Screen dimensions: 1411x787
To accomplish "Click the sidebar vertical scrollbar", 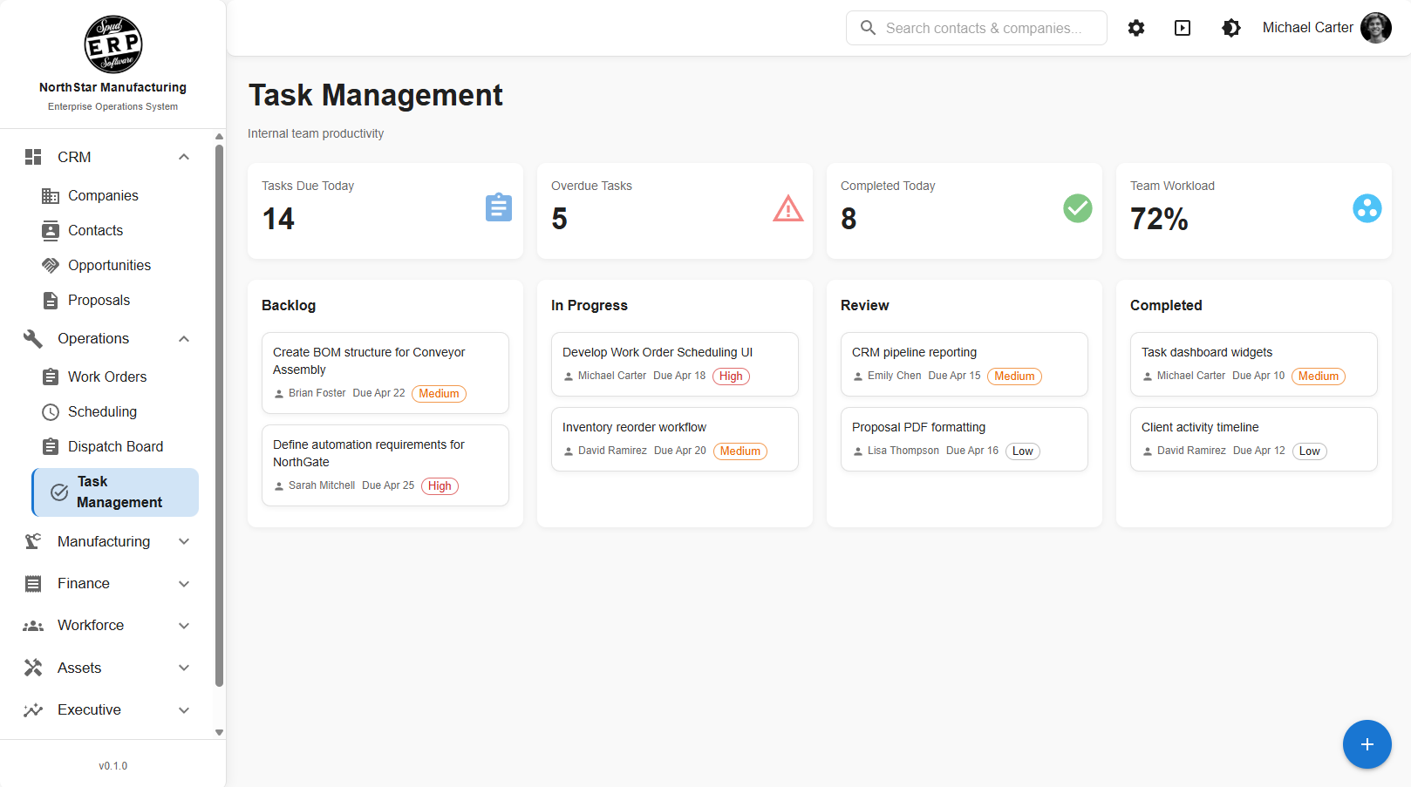I will (219, 417).
